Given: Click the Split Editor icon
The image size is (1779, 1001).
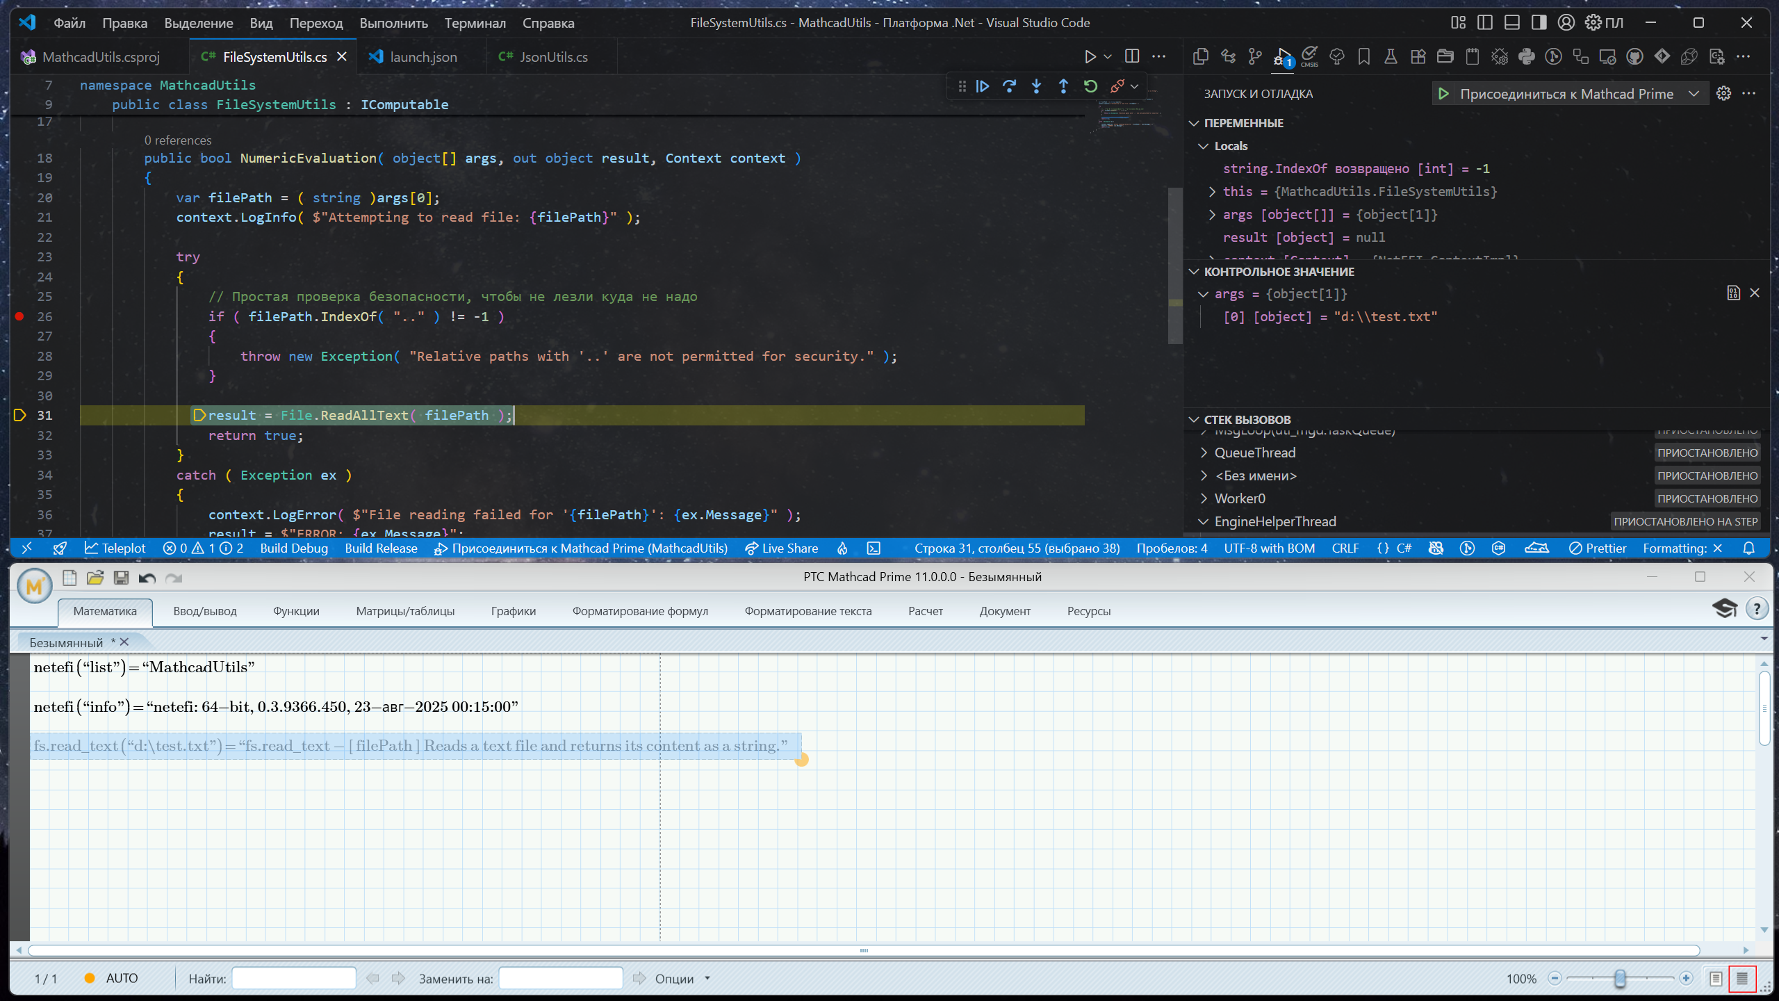Looking at the screenshot, I should pos(1132,56).
